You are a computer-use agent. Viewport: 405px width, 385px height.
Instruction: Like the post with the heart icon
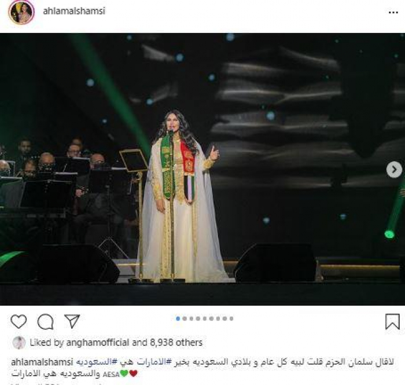coord(19,322)
